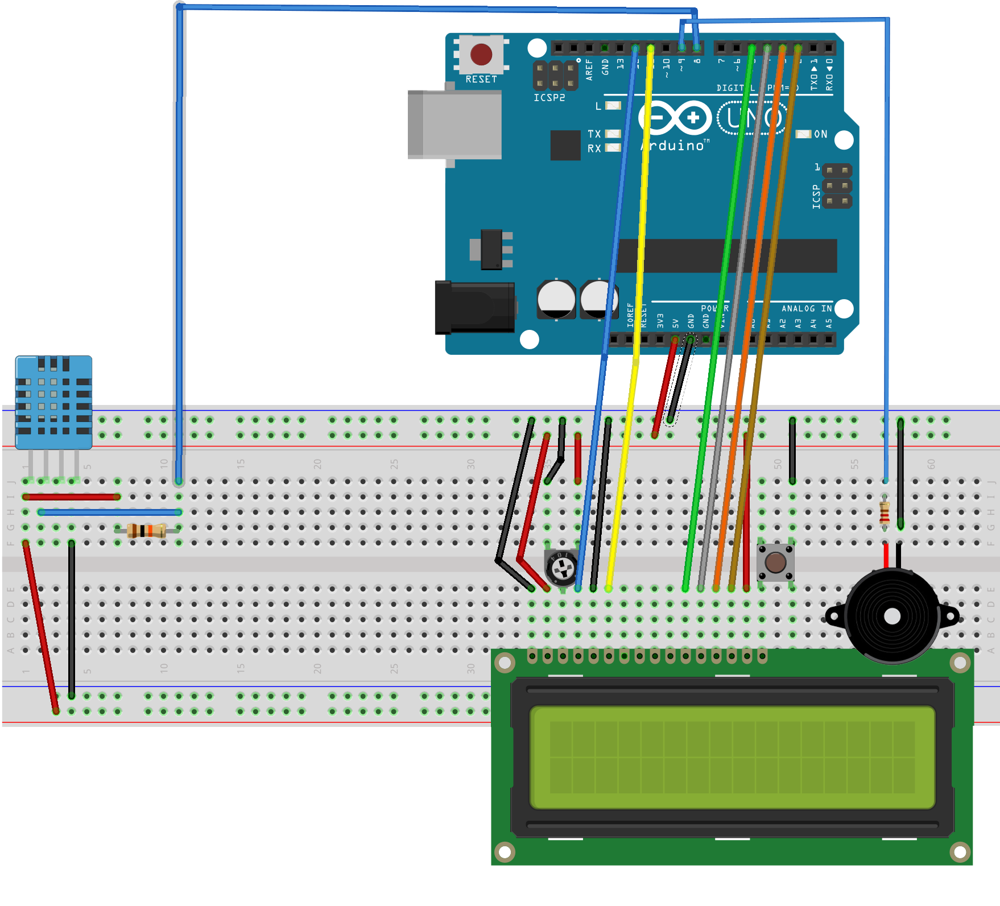Select the long black ATmega microcontroller chip
Screen dimensions: 1000x906
[x=727, y=256]
